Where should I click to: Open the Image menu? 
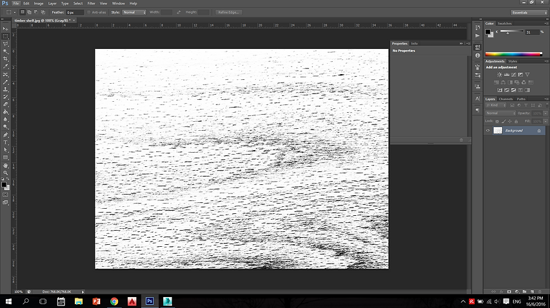[x=39, y=3]
